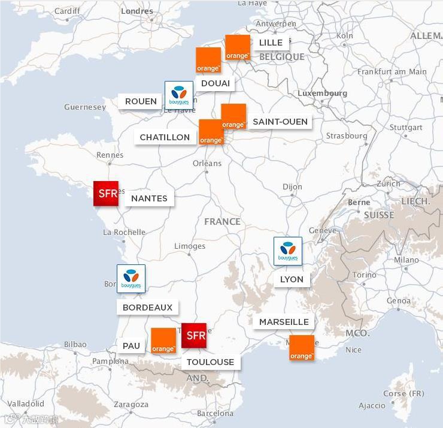Click the Berne city name
The width and height of the screenshot is (443, 428).
359,202
